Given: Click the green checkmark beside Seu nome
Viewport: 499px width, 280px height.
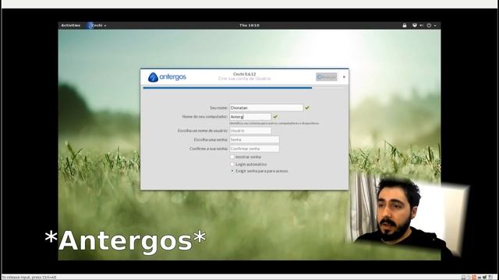Looking at the screenshot, I should point(307,108).
